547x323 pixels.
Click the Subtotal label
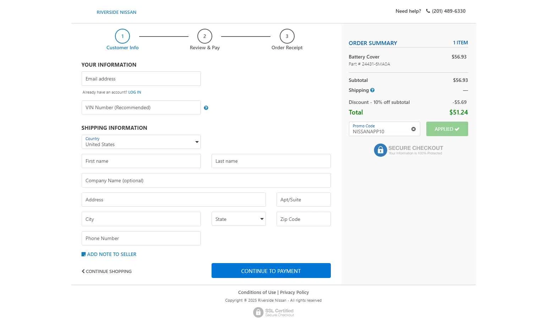(x=358, y=80)
